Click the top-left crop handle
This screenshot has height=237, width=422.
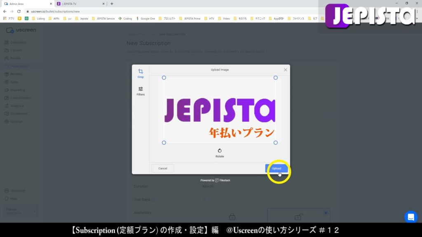click(164, 78)
